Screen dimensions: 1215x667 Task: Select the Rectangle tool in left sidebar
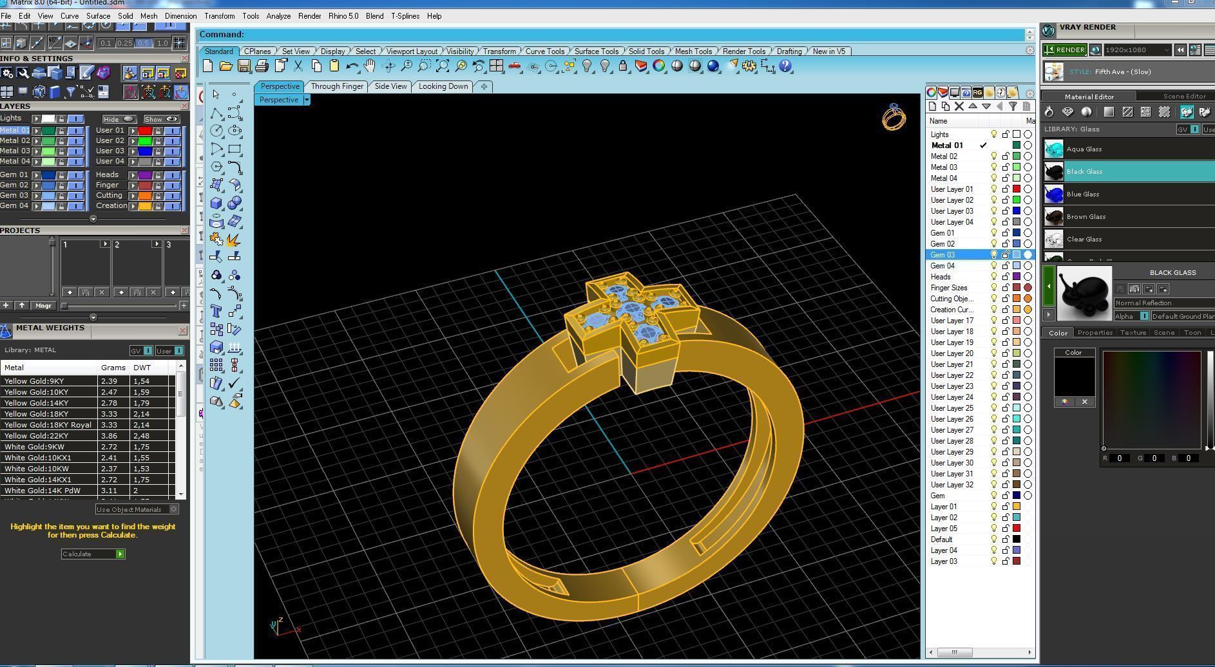[234, 149]
